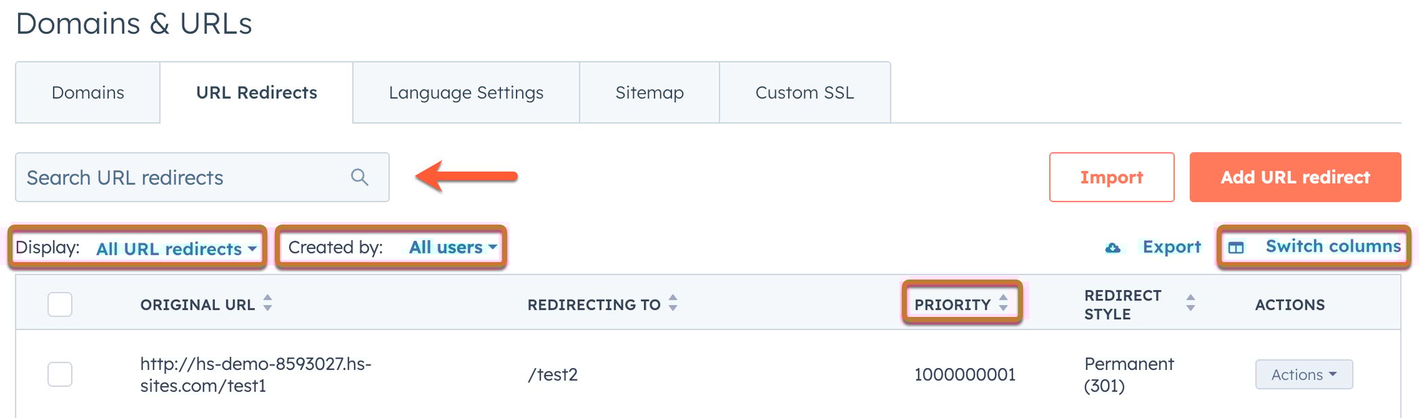Screen dimensions: 1419x418
Task: Check the box for the test1 redirect row
Action: 59,374
